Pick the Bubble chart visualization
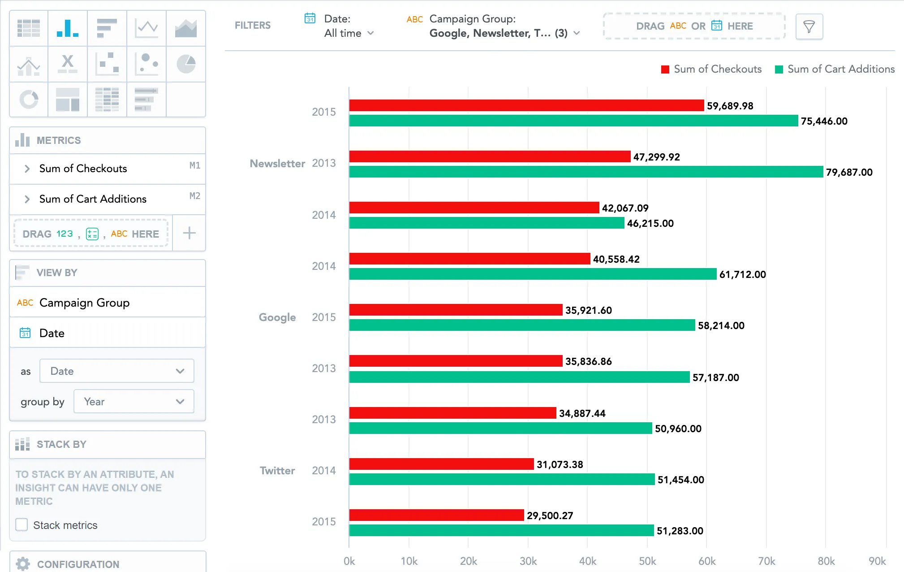 pyautogui.click(x=146, y=64)
